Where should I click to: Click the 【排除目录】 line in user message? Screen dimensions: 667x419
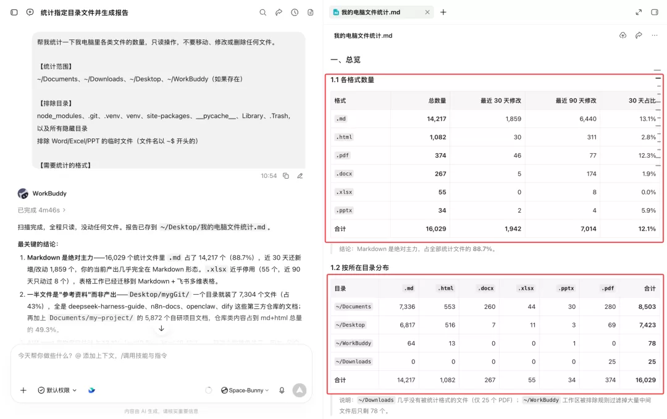tap(56, 103)
